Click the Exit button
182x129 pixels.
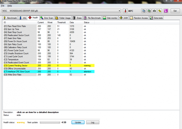pyautogui.click(x=175, y=11)
